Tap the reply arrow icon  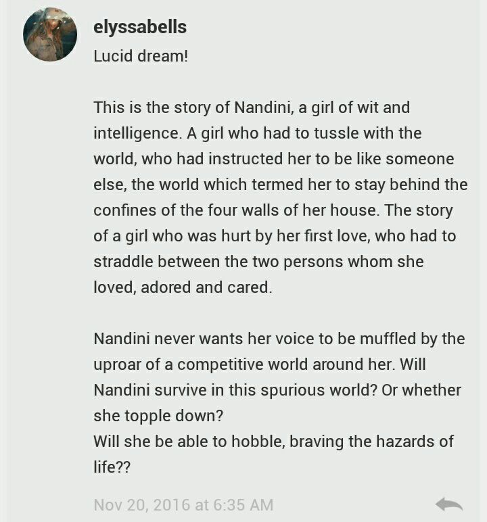tap(448, 504)
